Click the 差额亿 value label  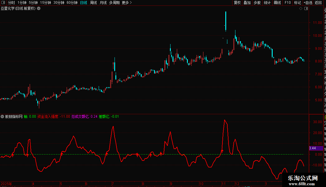(x=109, y=117)
